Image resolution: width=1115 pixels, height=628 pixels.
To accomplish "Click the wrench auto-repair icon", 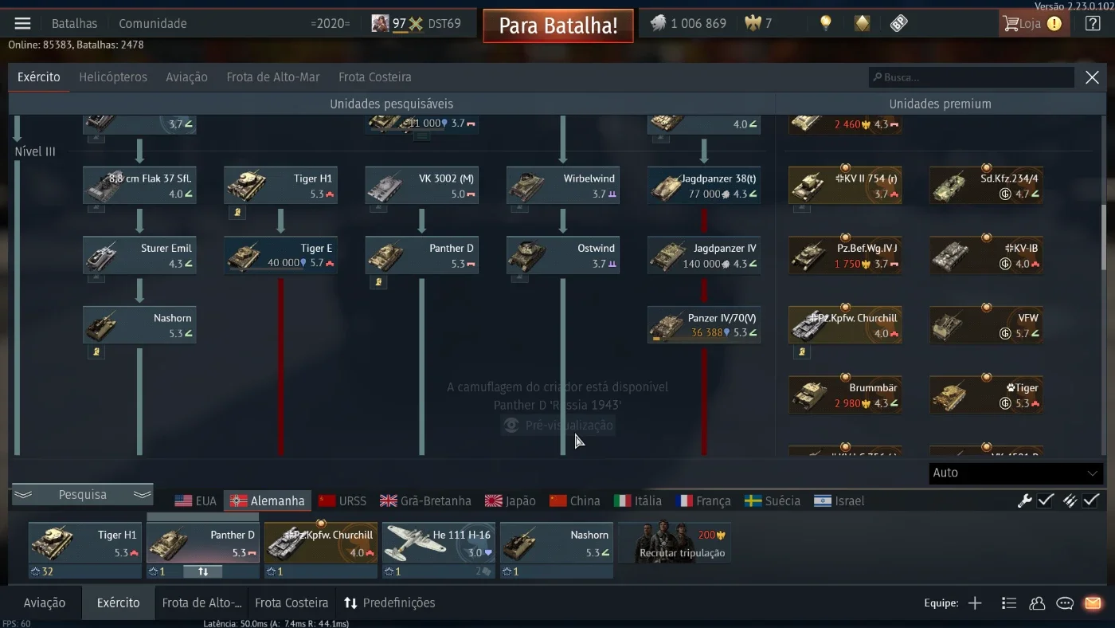I will tap(1025, 500).
